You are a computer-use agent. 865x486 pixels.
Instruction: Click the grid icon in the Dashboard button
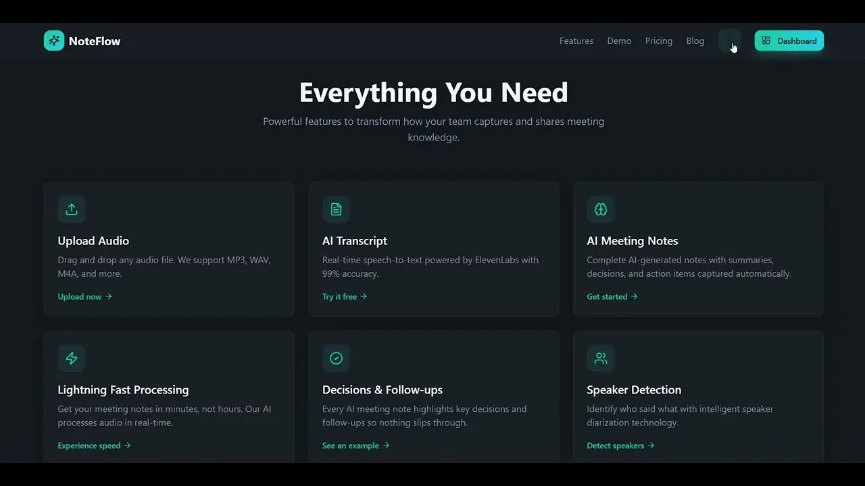pyautogui.click(x=766, y=40)
